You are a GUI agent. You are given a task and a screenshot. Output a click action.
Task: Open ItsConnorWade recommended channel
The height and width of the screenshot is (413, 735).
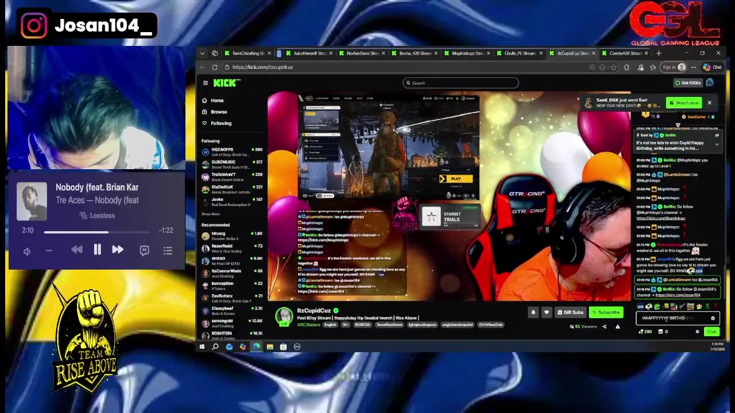click(232, 273)
